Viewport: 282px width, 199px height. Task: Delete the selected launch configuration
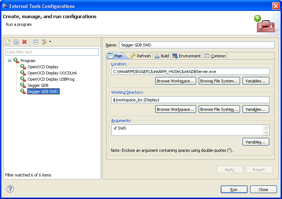[25, 42]
